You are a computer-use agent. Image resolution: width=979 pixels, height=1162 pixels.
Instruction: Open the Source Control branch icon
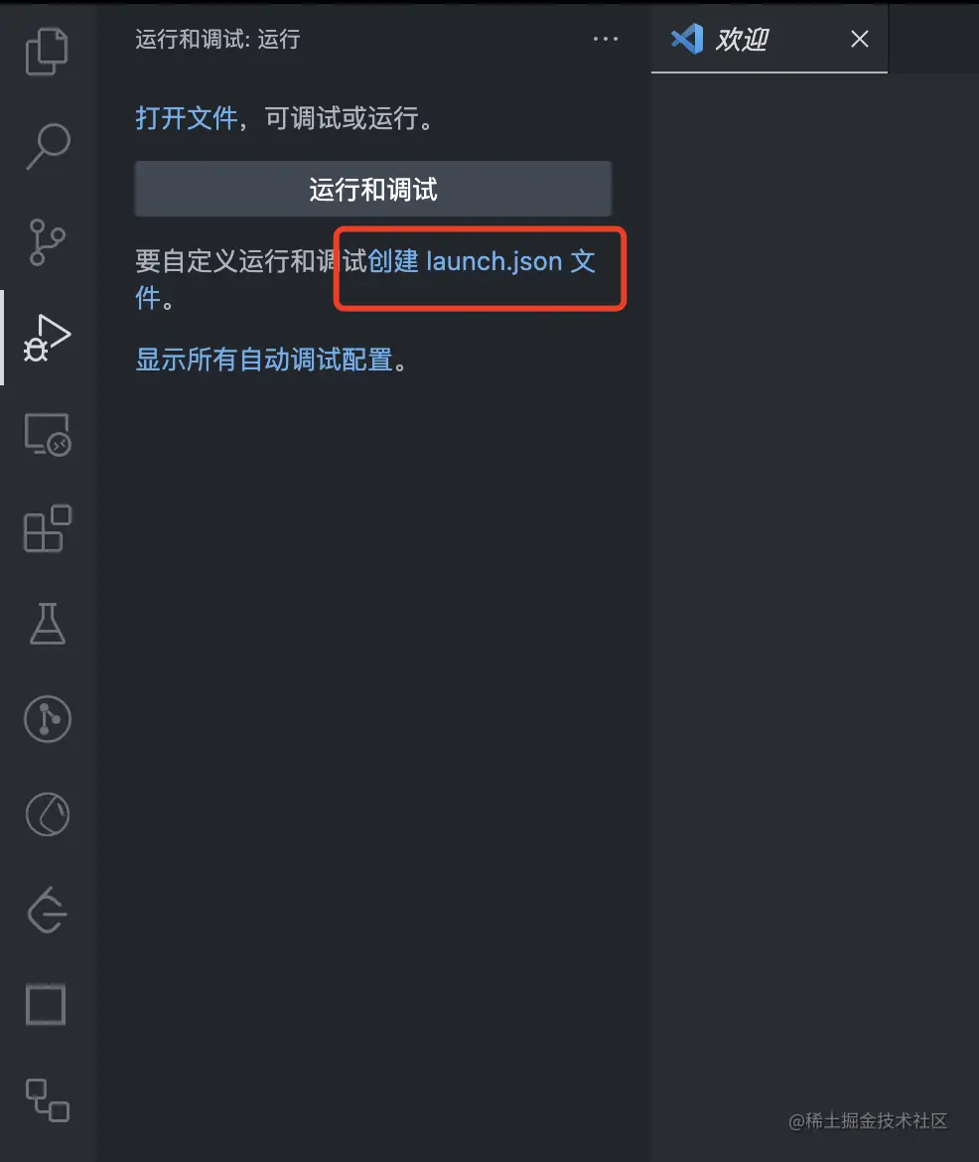click(48, 242)
